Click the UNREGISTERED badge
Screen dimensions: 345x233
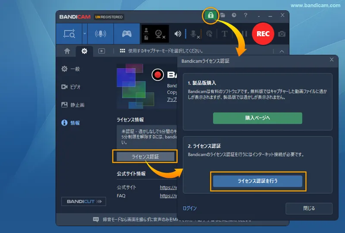pos(109,17)
